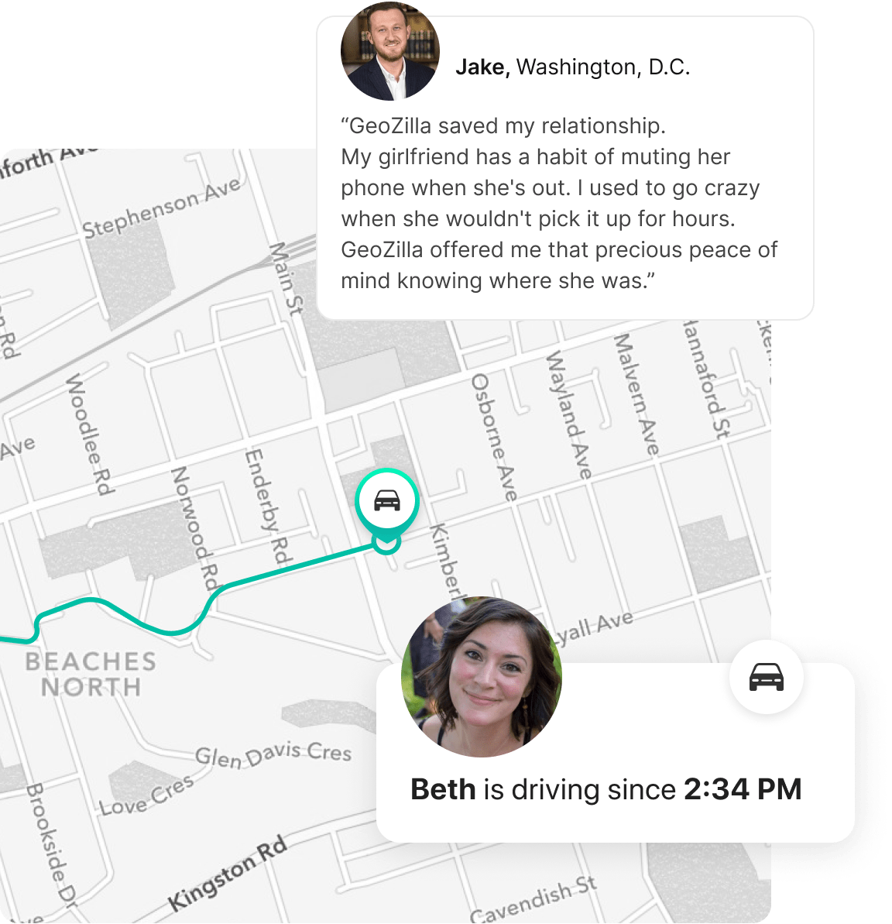Click the Osborne Ave street label
This screenshot has height=924, width=892.
click(494, 438)
